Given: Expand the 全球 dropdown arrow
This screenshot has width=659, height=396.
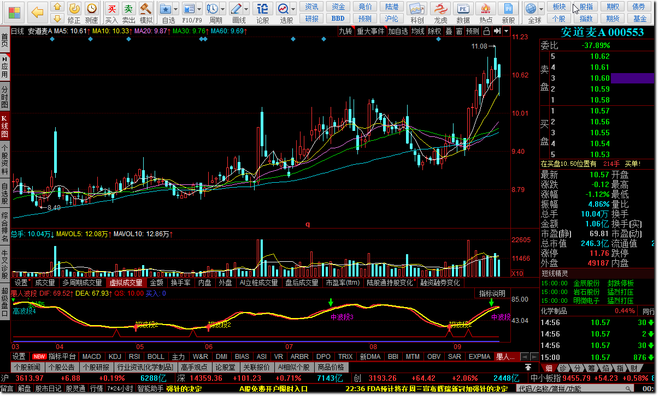Looking at the screenshot, I should tap(542, 9).
